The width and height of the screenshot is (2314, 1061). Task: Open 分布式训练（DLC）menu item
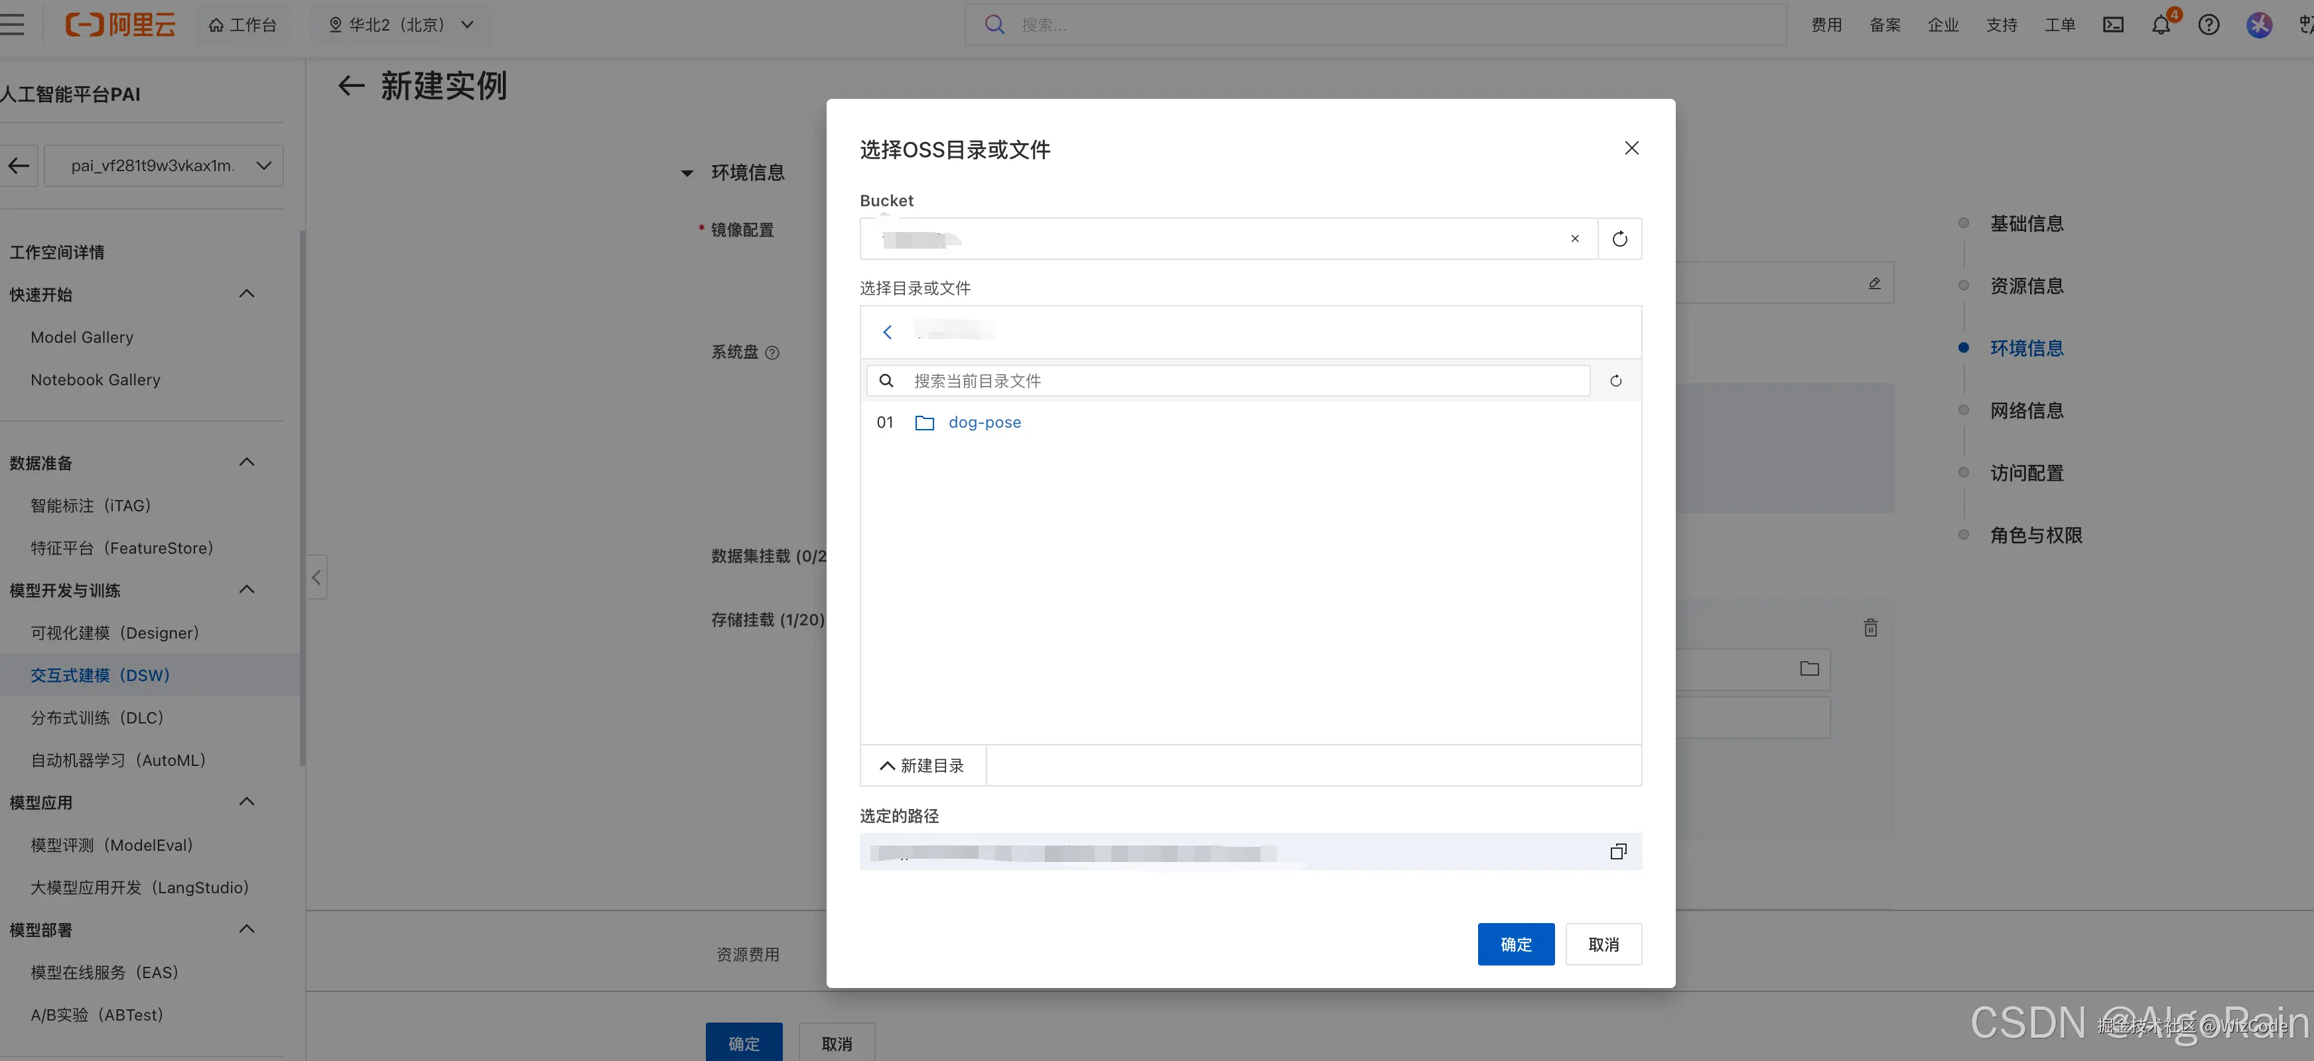[x=97, y=718]
